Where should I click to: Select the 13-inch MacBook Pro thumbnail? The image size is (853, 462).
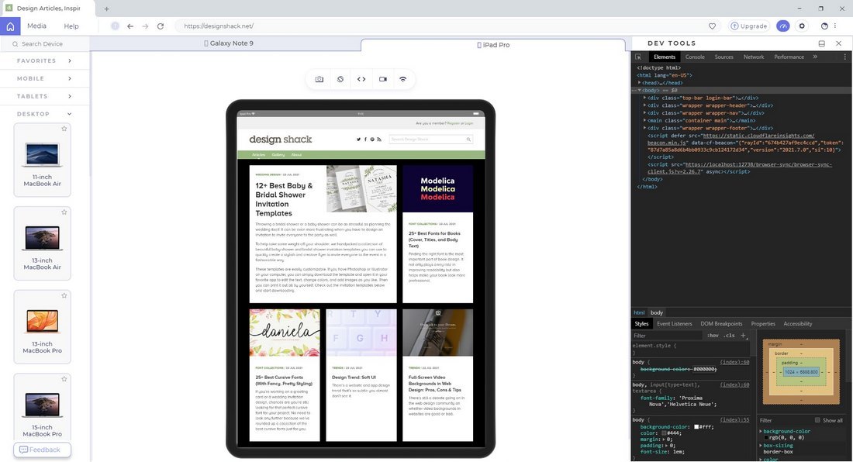[x=42, y=321]
